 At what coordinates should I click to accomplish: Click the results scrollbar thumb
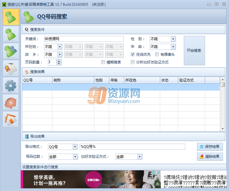coord(223,84)
